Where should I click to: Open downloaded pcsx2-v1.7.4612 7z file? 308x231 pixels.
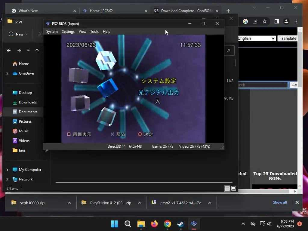click(x=176, y=203)
